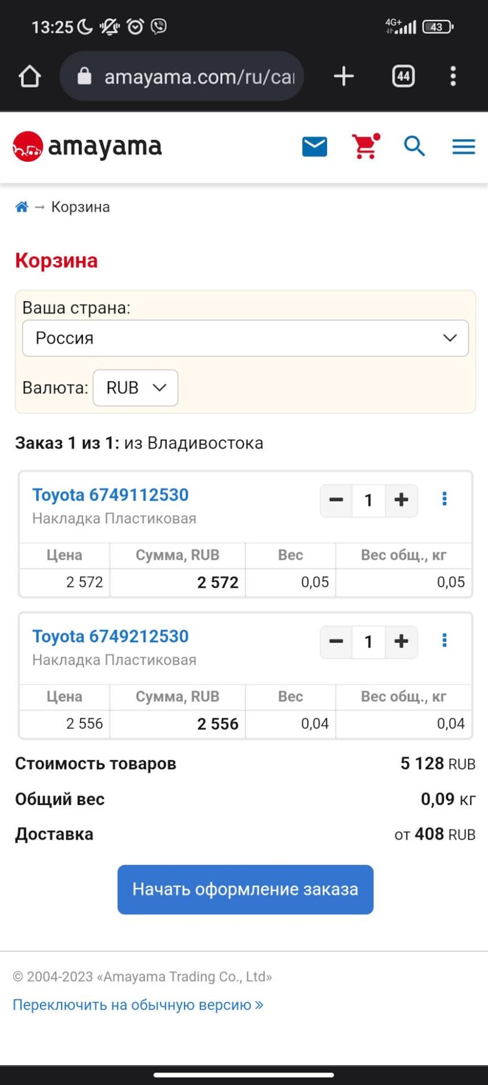Open the shopping cart icon
488x1085 pixels.
[365, 147]
